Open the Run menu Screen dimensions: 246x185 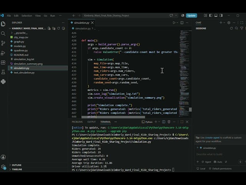[53, 15]
